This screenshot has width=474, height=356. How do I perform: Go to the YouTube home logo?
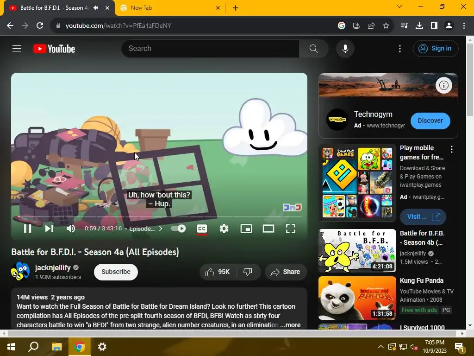tap(54, 49)
